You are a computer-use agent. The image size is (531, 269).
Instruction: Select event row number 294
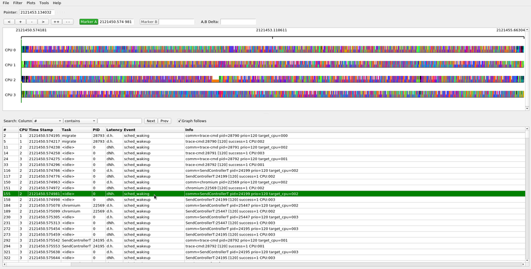coord(264,246)
